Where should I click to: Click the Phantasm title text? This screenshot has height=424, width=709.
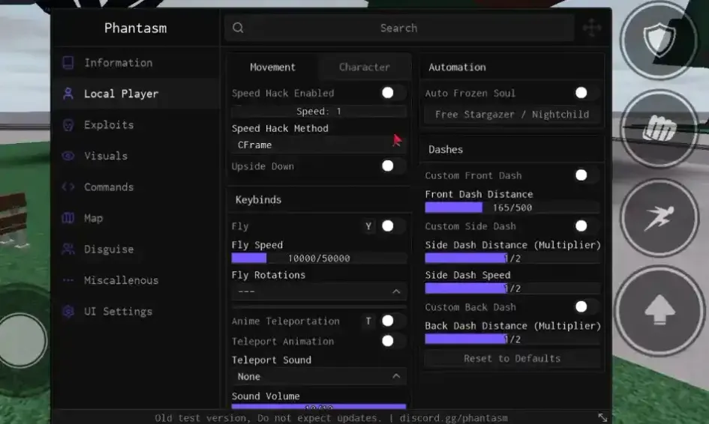coord(135,28)
